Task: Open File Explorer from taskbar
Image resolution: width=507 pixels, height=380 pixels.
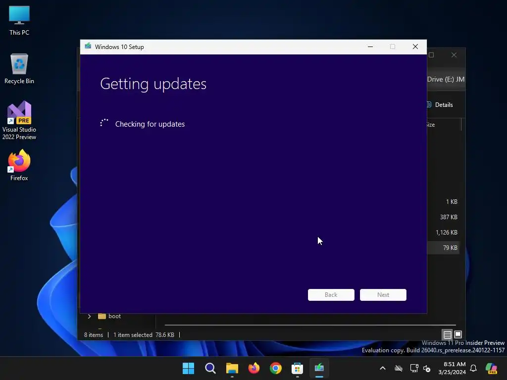Action: point(232,368)
